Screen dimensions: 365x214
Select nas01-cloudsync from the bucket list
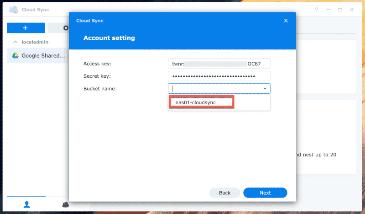(202, 102)
